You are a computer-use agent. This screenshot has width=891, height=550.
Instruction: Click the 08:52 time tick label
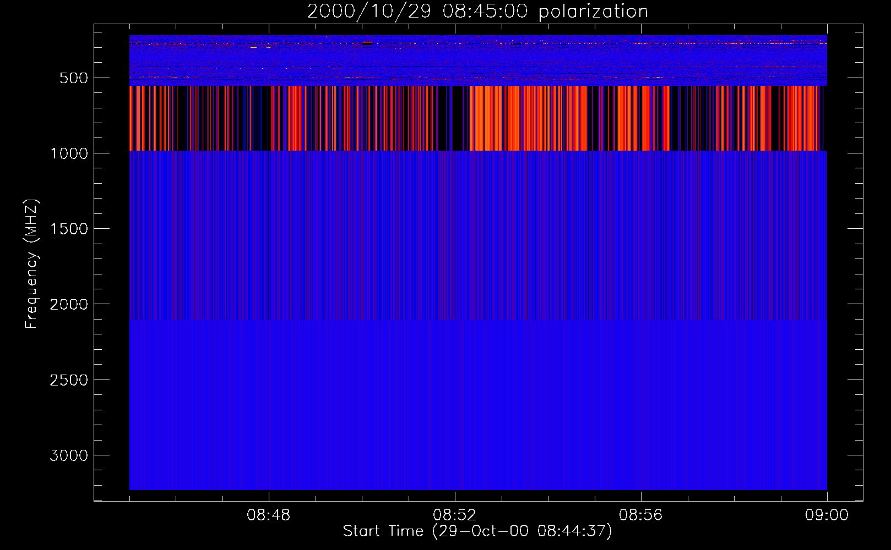click(x=455, y=515)
